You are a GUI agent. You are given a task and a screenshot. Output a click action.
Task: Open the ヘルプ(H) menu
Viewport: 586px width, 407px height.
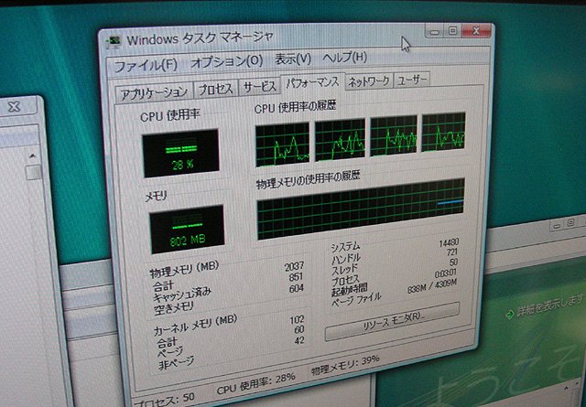tap(344, 57)
